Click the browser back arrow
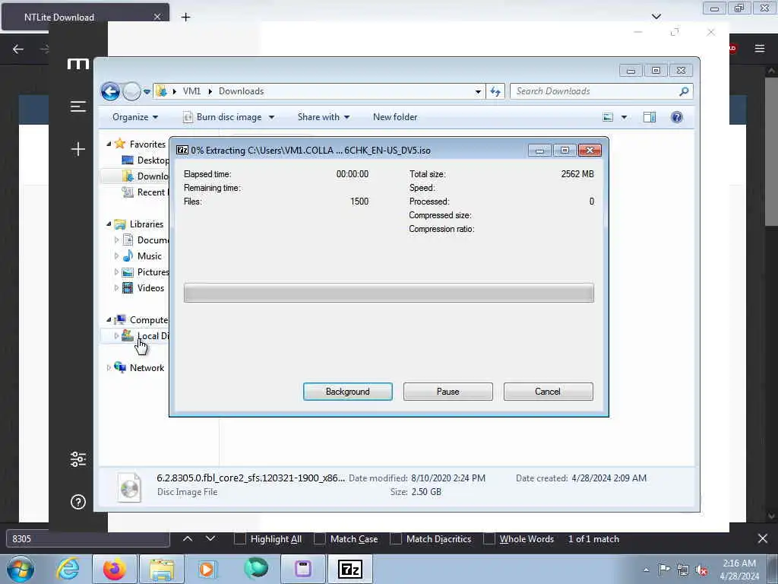Viewport: 778px width, 584px height. point(18,49)
